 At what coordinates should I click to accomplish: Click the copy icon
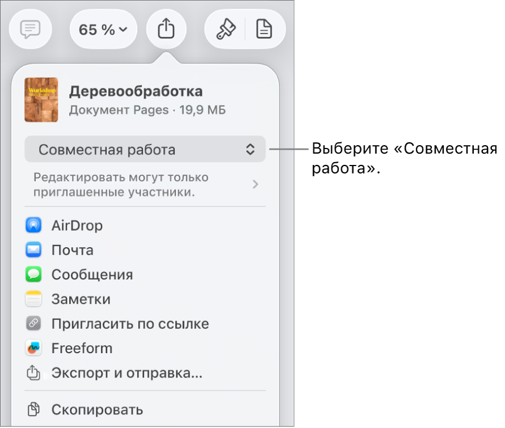pyautogui.click(x=33, y=409)
